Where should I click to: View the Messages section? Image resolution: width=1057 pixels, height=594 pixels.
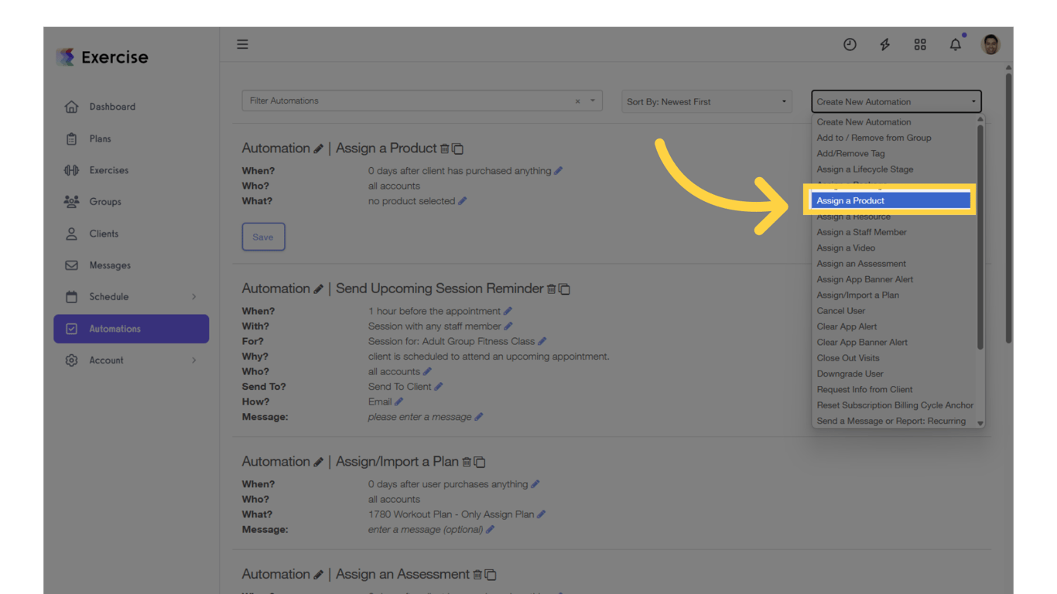(113, 265)
